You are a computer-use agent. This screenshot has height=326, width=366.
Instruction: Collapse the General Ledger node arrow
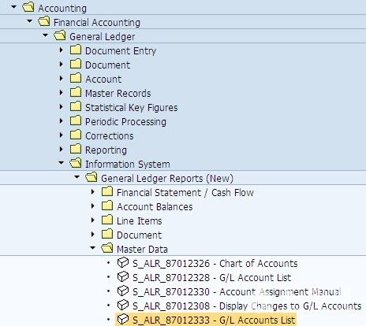[46, 35]
